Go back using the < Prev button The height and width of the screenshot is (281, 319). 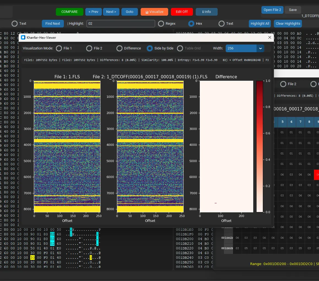click(93, 12)
